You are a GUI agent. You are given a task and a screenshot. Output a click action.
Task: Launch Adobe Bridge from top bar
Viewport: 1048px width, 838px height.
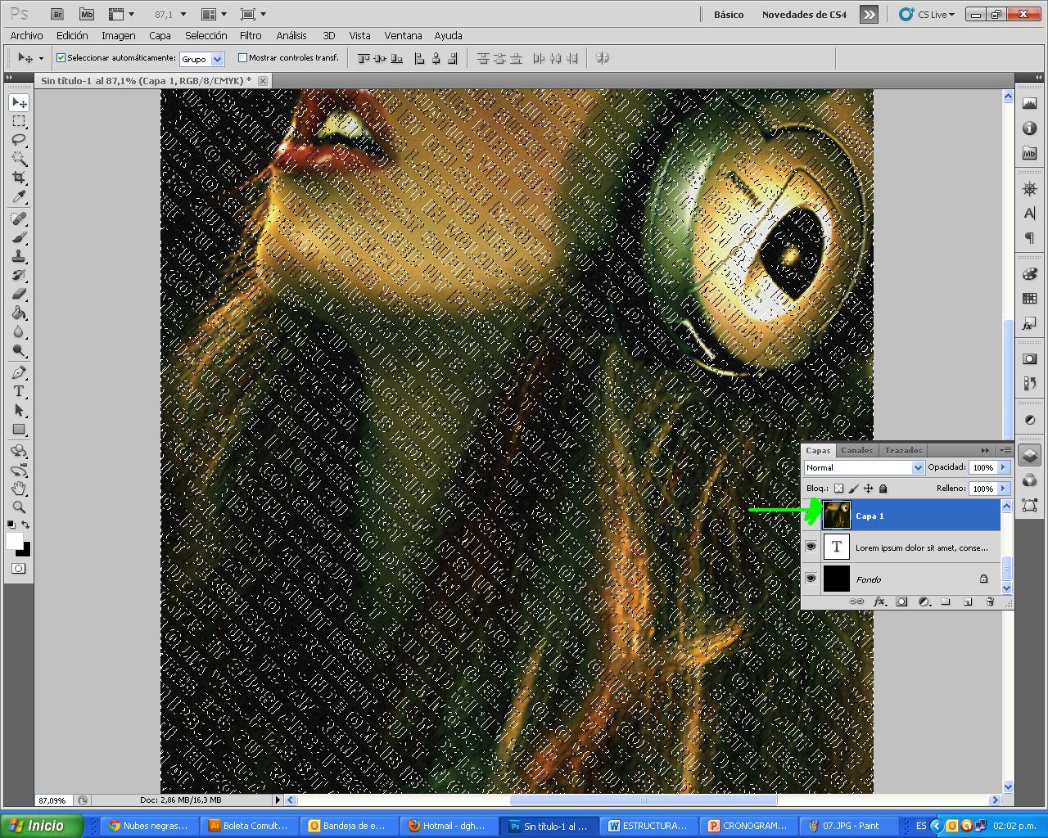56,14
